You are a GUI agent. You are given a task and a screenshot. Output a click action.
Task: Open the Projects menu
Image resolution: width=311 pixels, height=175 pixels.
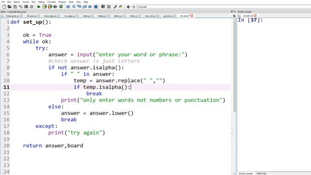[x=62, y=2]
